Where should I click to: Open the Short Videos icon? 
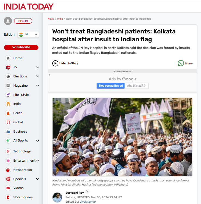(x=8, y=197)
